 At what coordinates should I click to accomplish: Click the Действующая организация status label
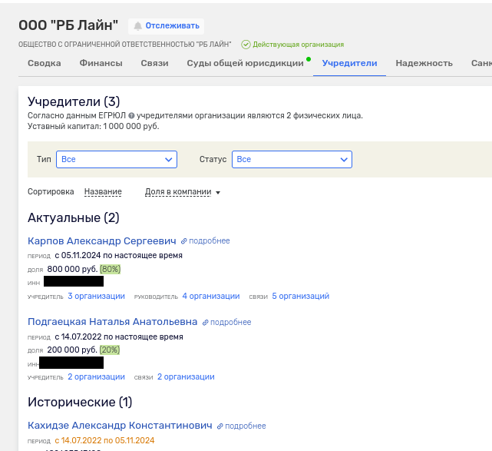click(x=299, y=45)
